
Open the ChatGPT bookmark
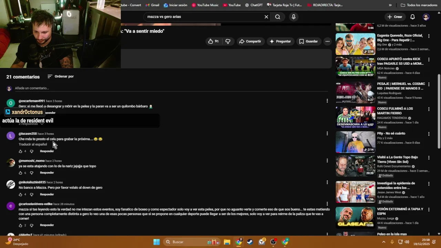(254, 5)
